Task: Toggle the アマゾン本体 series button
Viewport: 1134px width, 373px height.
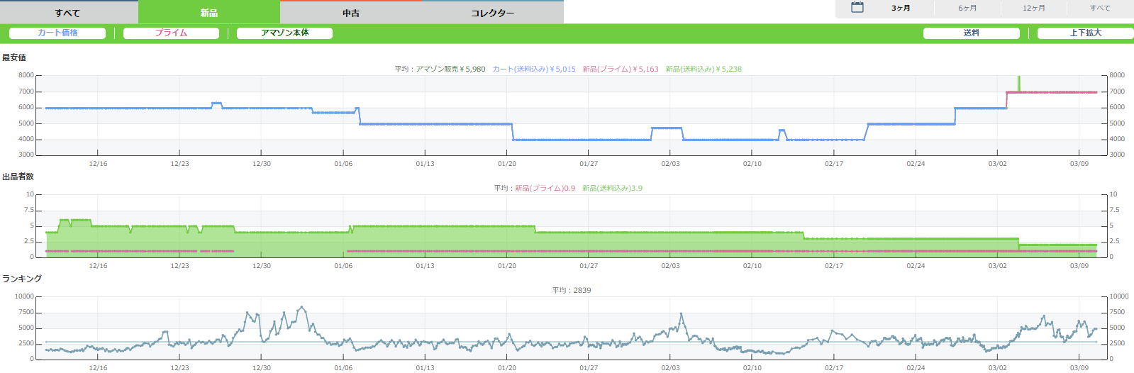Action: [284, 33]
